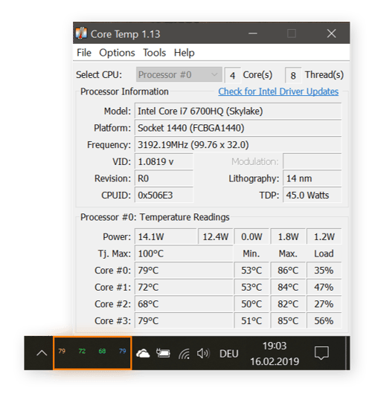Viewport: 372px width, 397px height.
Task: Minimize the Core Temp window
Action: [253, 33]
